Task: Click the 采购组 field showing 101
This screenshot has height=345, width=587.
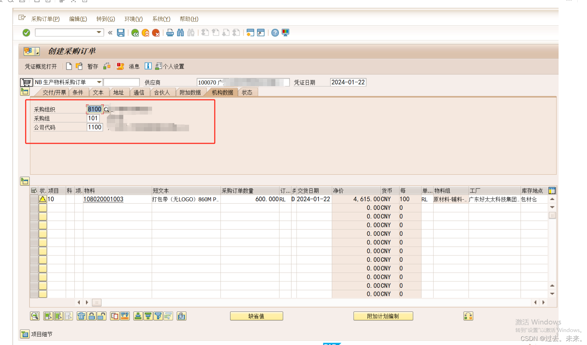Action: (93, 118)
